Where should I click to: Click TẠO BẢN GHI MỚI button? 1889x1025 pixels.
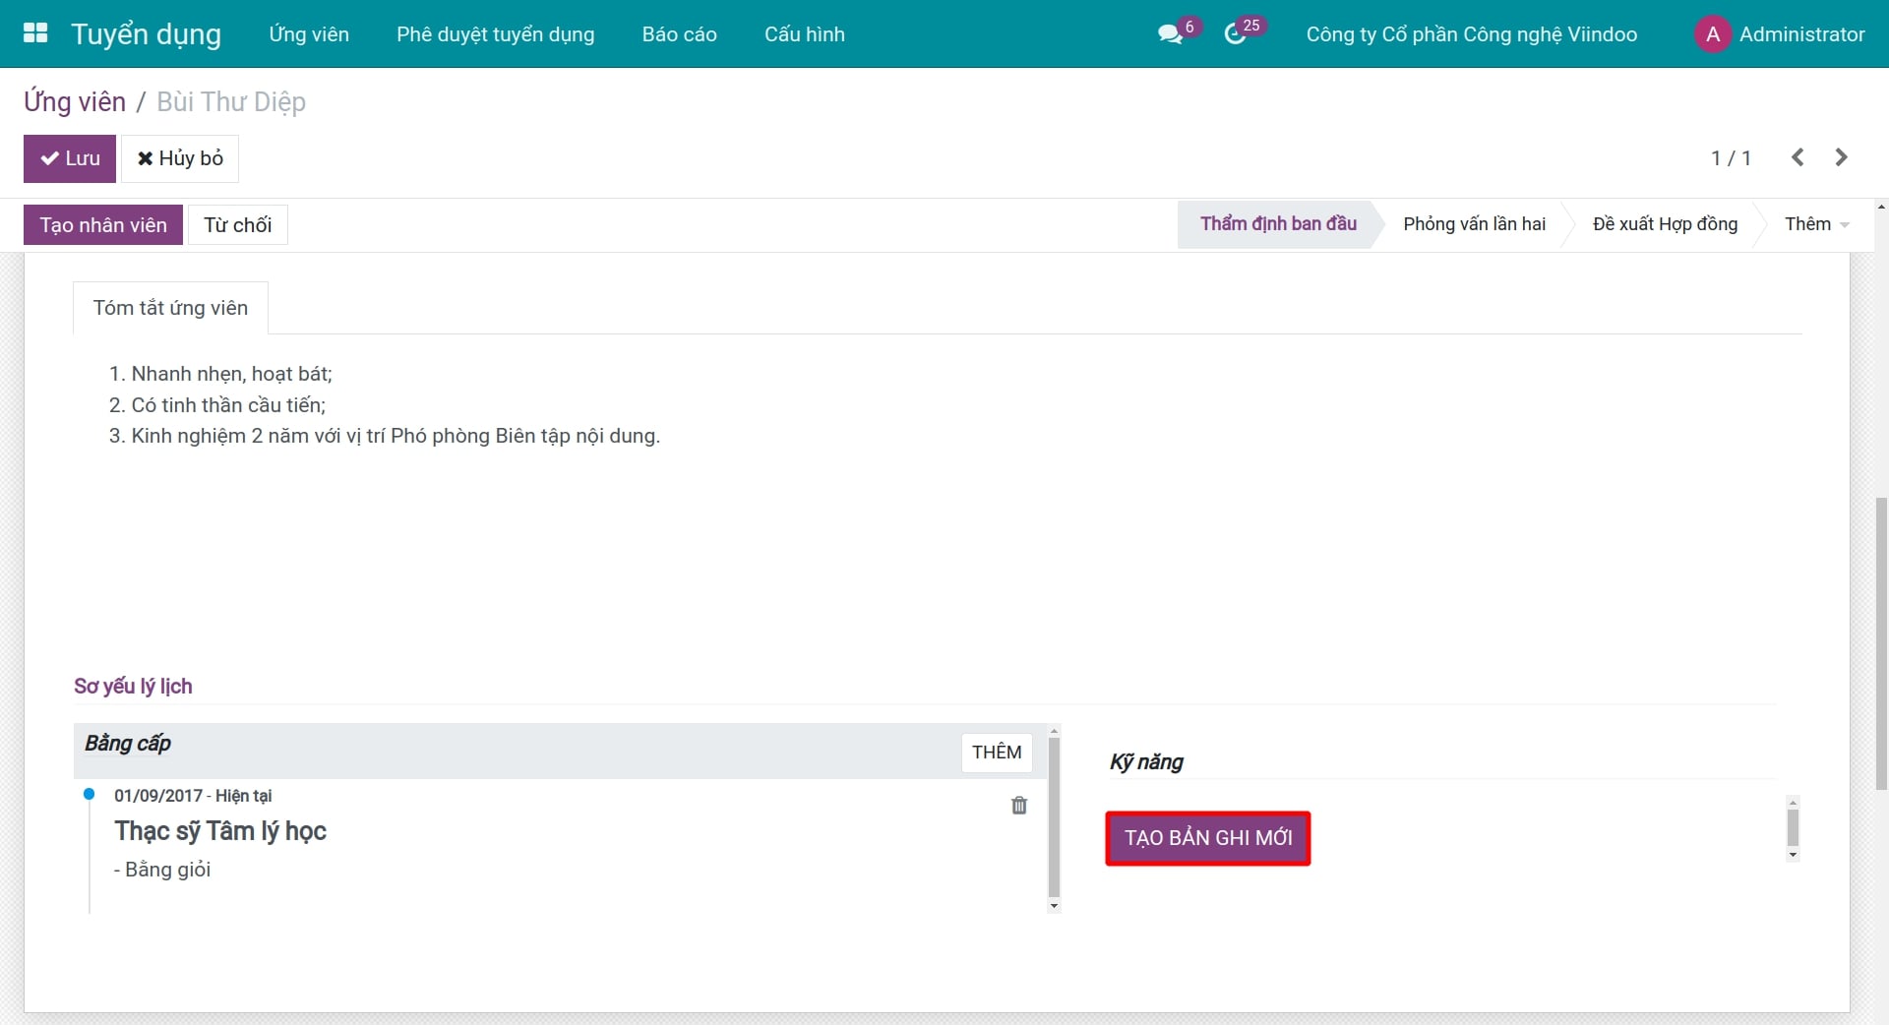pos(1208,838)
